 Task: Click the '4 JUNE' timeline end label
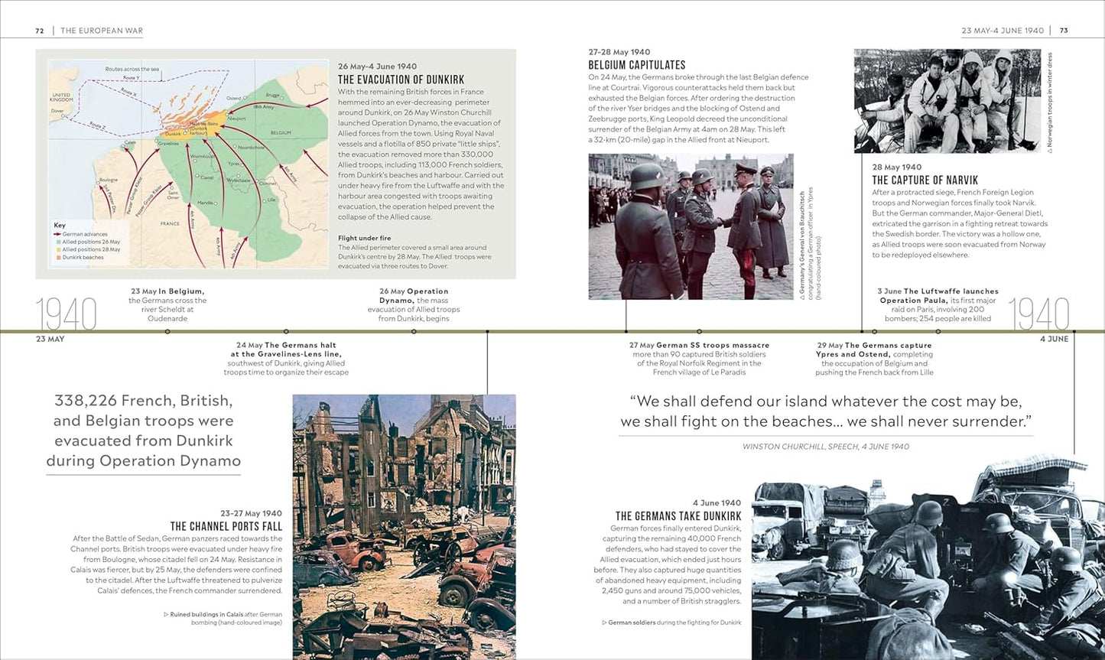[x=1054, y=339]
